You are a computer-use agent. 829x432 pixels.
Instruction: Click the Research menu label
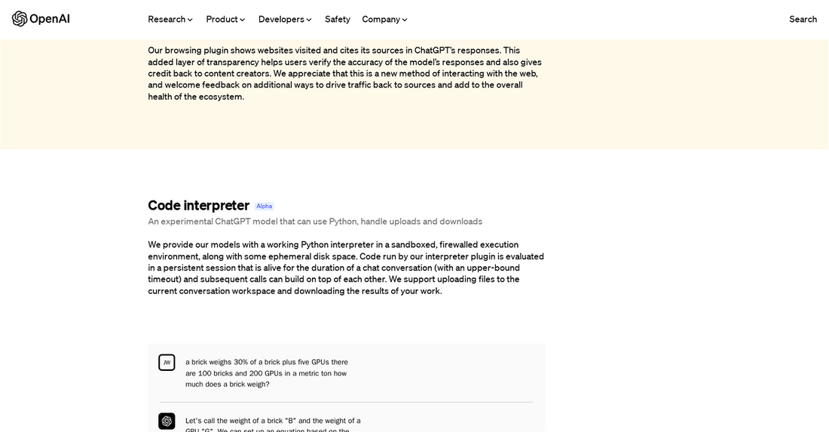166,20
